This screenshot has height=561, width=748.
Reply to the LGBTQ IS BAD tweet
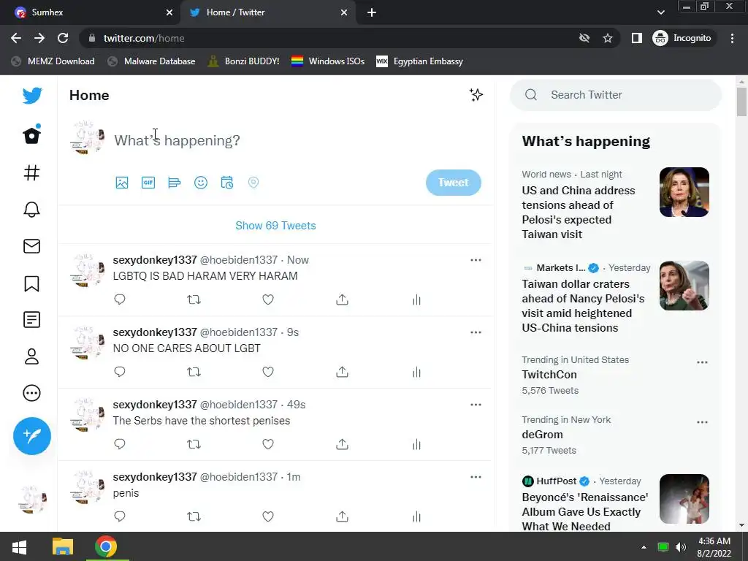click(x=120, y=299)
